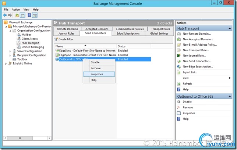Click the New Send Connector icon
This screenshot has height=150, width=237.
coord(179,61)
